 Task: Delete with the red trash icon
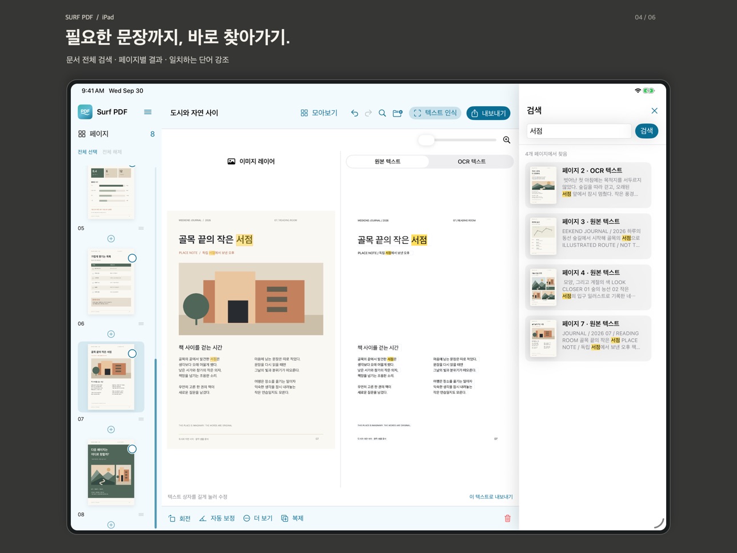507,518
